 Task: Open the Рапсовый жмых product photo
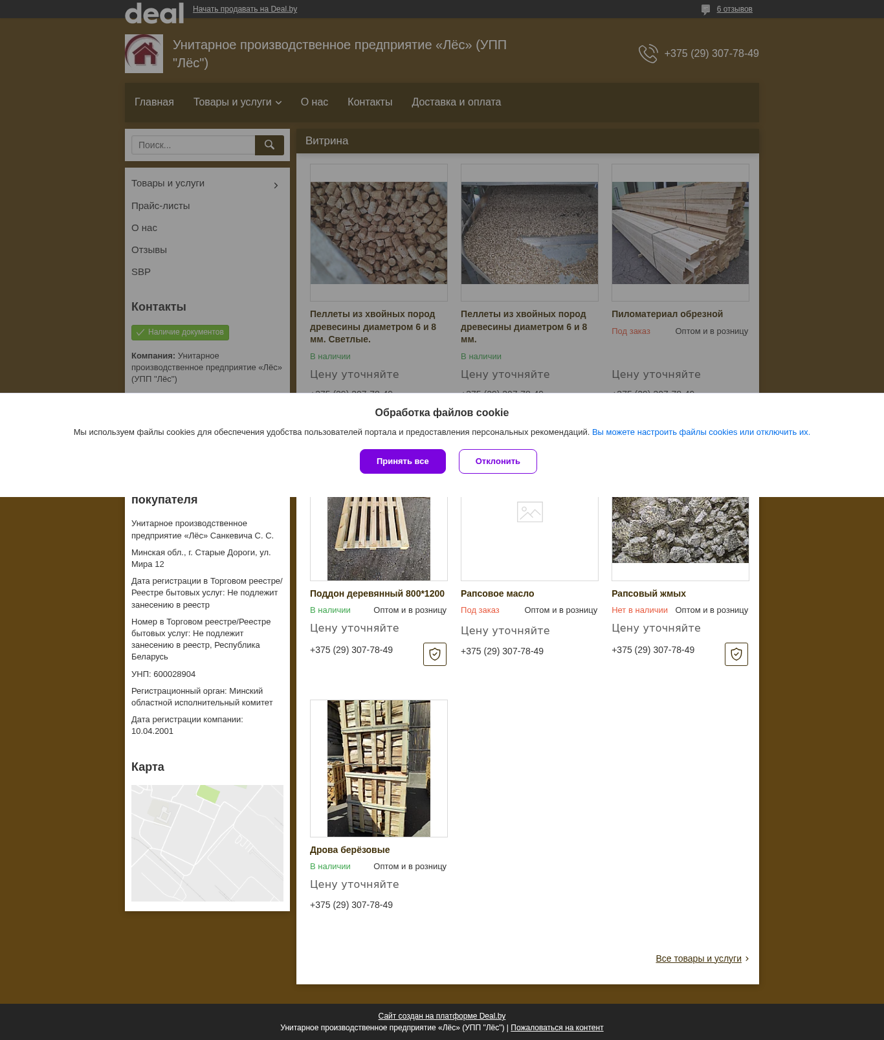pos(680,531)
